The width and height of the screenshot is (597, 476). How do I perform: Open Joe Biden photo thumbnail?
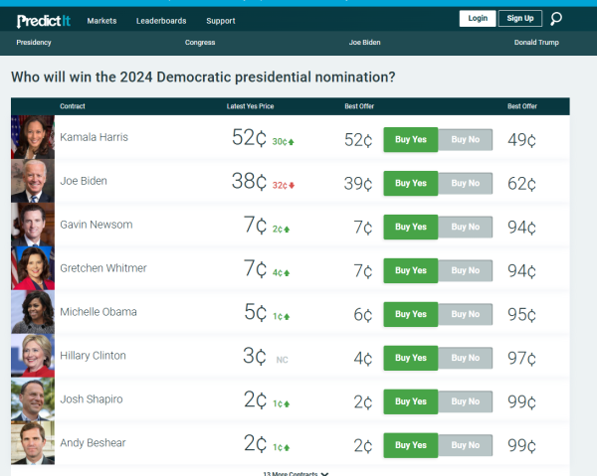(33, 181)
